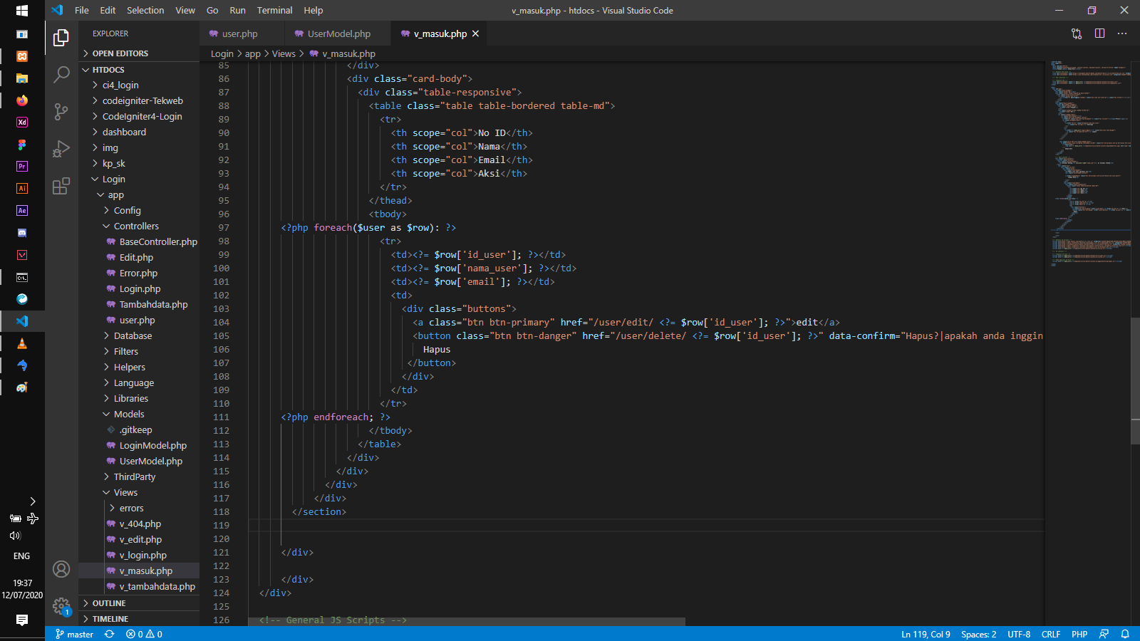Click the feedback icon in status bar
Viewport: 1140px width, 641px height.
[1104, 634]
